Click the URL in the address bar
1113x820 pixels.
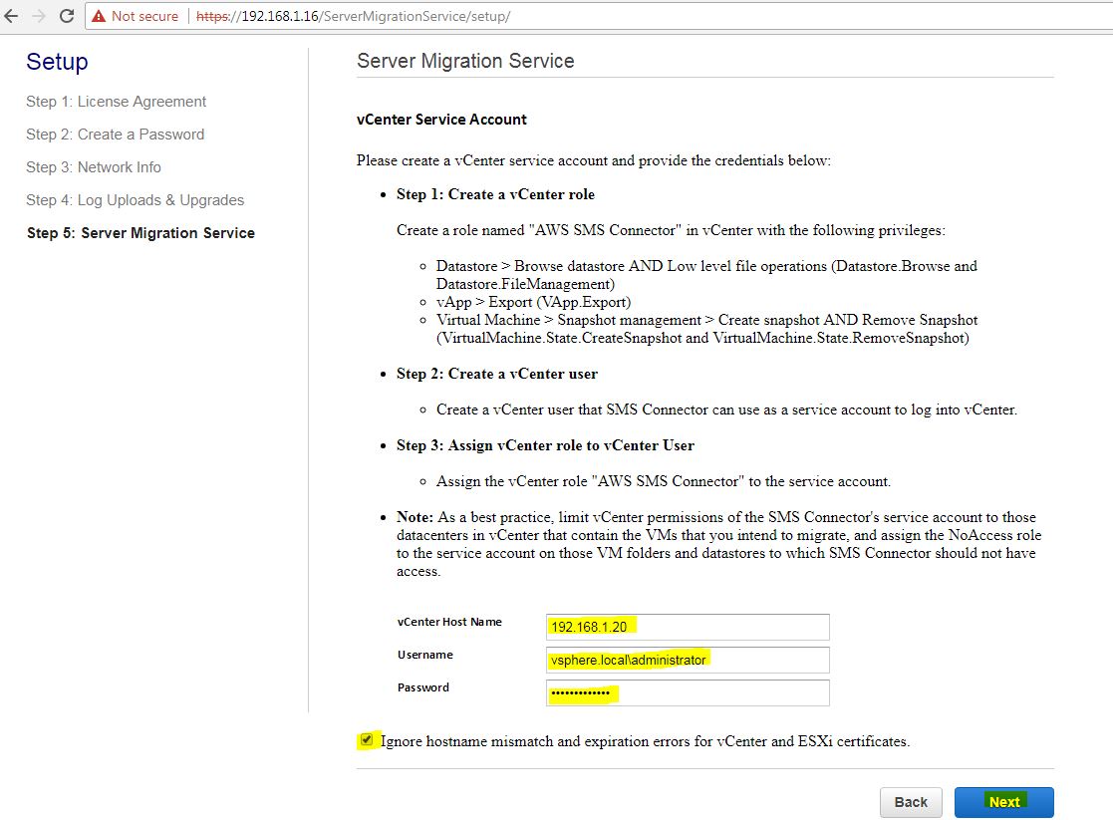[354, 16]
